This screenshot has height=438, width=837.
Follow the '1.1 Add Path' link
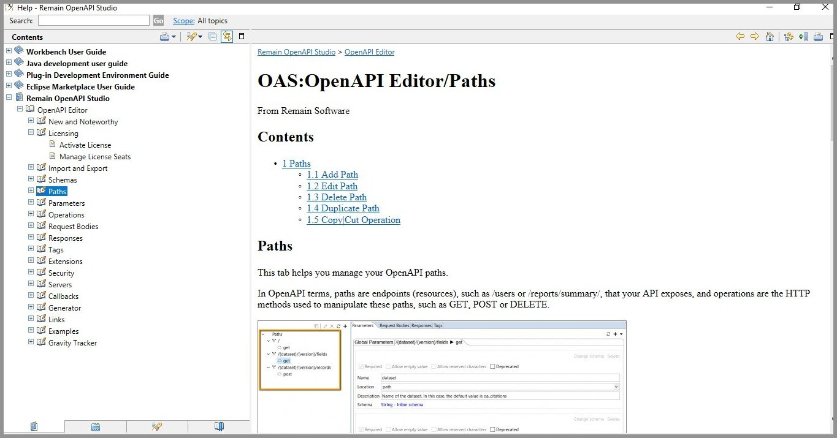click(x=332, y=175)
